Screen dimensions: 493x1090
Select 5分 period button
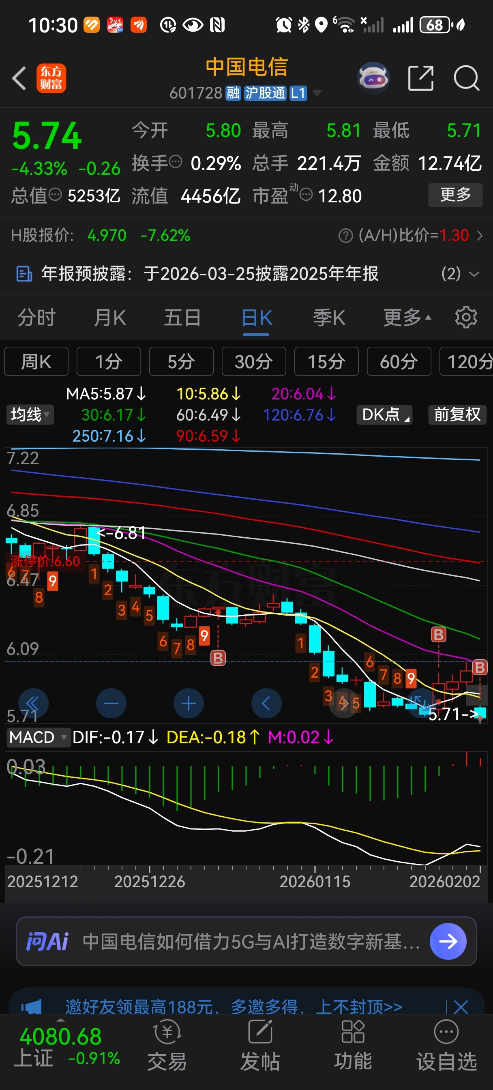(181, 361)
